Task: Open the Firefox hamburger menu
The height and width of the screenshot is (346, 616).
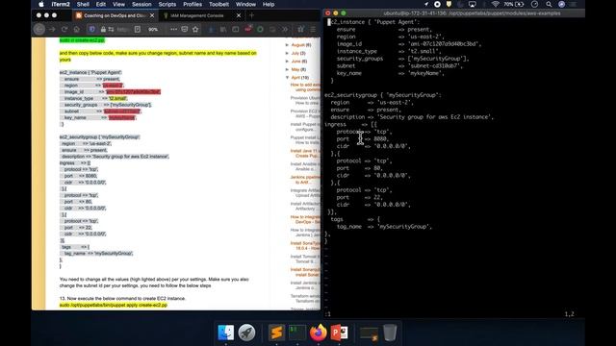Action: (x=313, y=30)
